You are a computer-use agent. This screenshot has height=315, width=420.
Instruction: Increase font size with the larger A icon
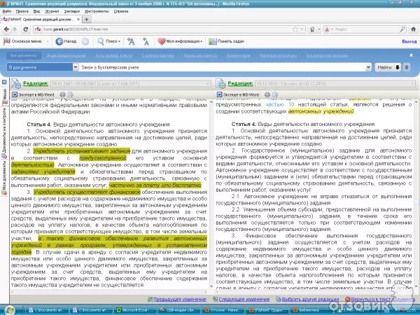coord(131,41)
